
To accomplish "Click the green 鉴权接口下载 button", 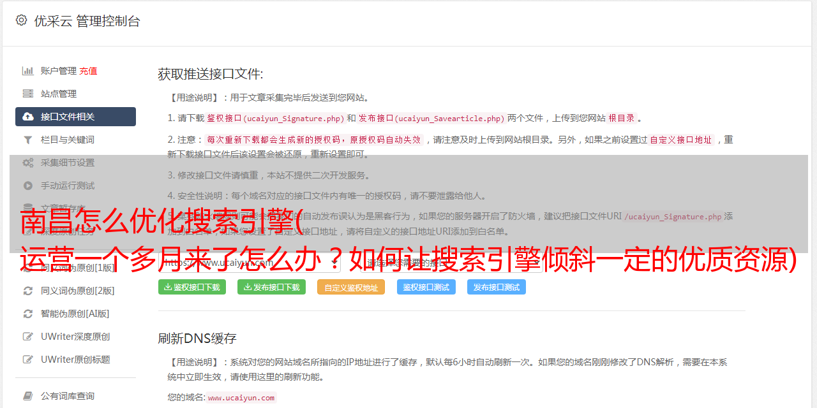I will pos(192,287).
